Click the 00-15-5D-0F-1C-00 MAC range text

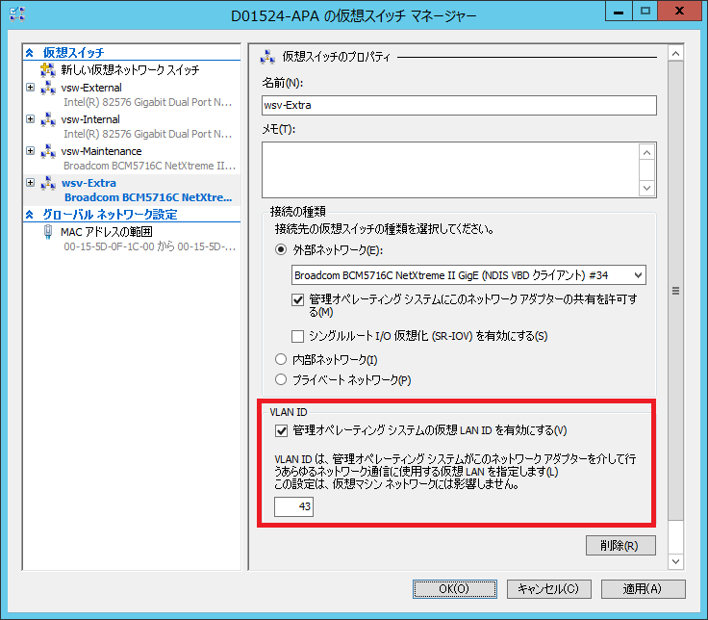(x=149, y=246)
